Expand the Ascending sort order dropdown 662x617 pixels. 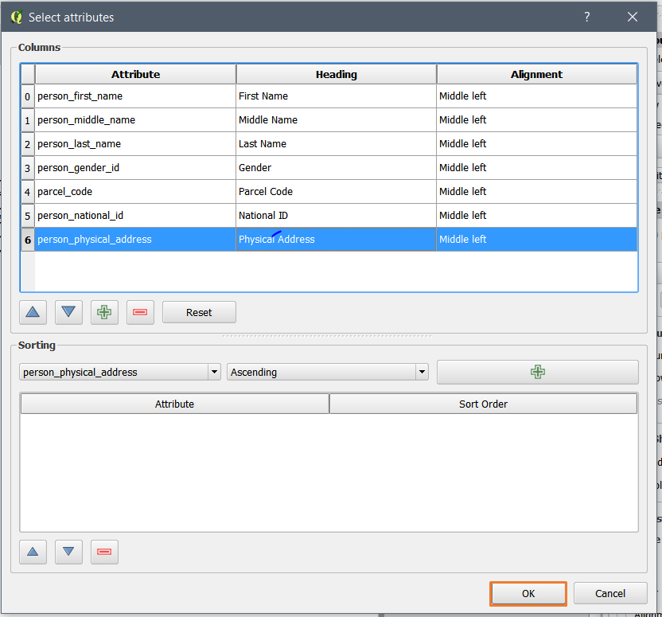pos(328,372)
